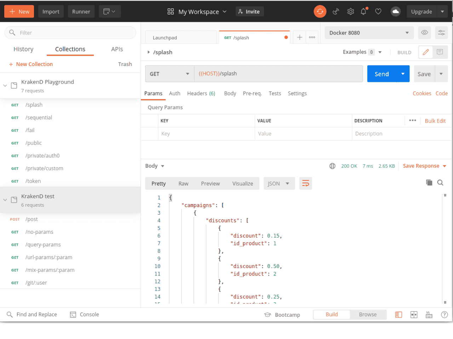Click the capture requests satellite icon
The image size is (453, 339).
(x=336, y=12)
